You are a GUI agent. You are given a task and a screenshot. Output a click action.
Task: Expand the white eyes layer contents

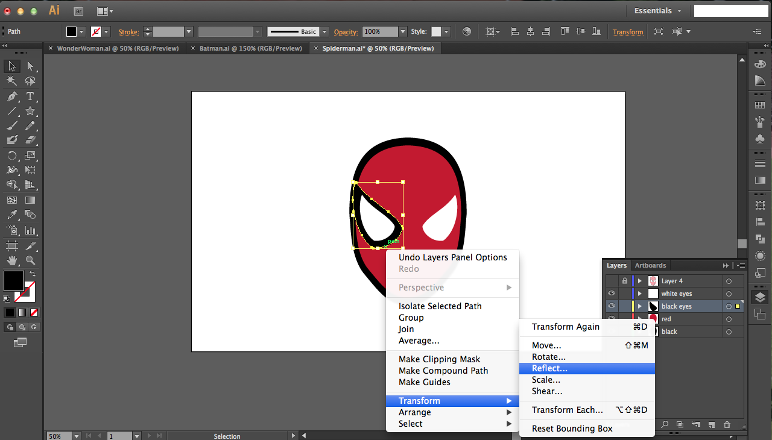640,294
